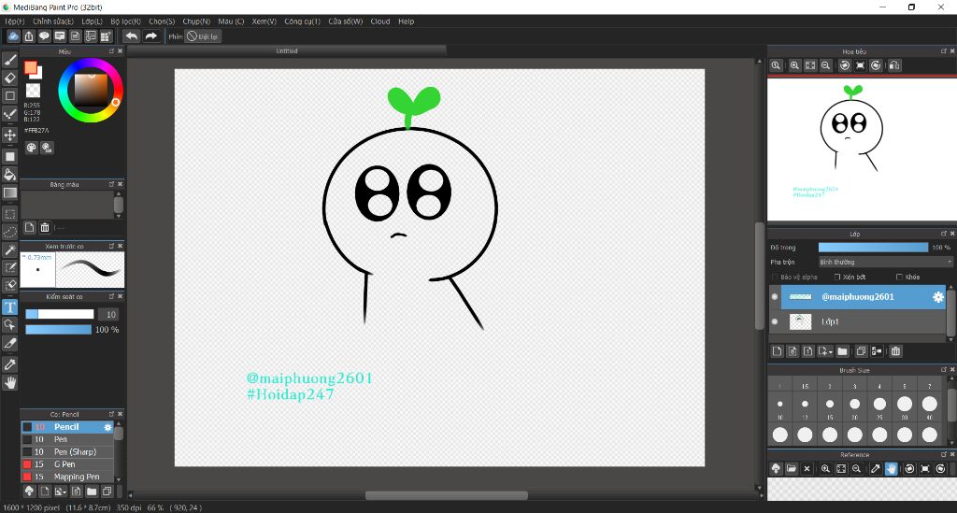Open the Bộ lọc(R) menu
The width and height of the screenshot is (957, 513).
(126, 21)
